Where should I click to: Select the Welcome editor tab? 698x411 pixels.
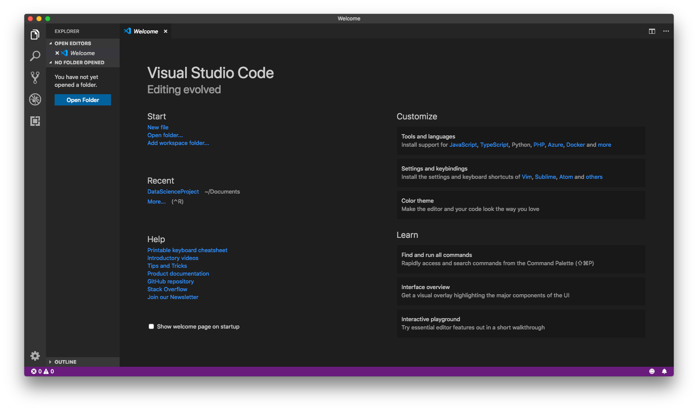click(x=146, y=31)
